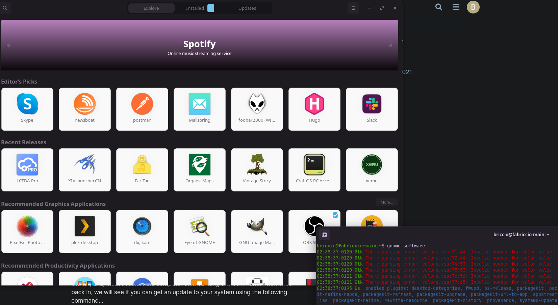Click the new tab button in terminal
This screenshot has width=558, height=305.
pyautogui.click(x=325, y=235)
